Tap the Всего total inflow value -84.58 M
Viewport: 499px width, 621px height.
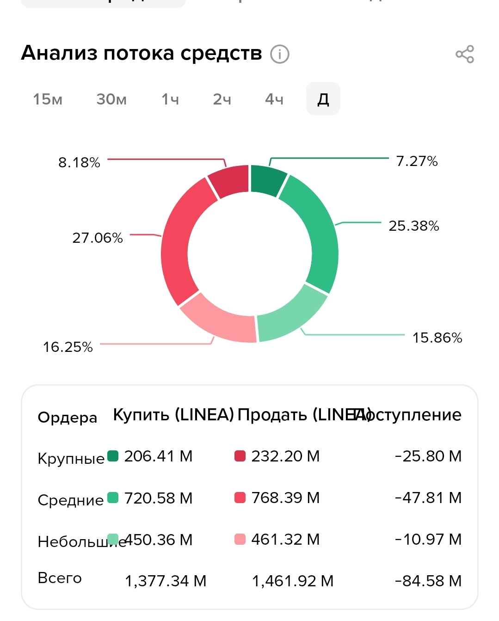point(428,581)
